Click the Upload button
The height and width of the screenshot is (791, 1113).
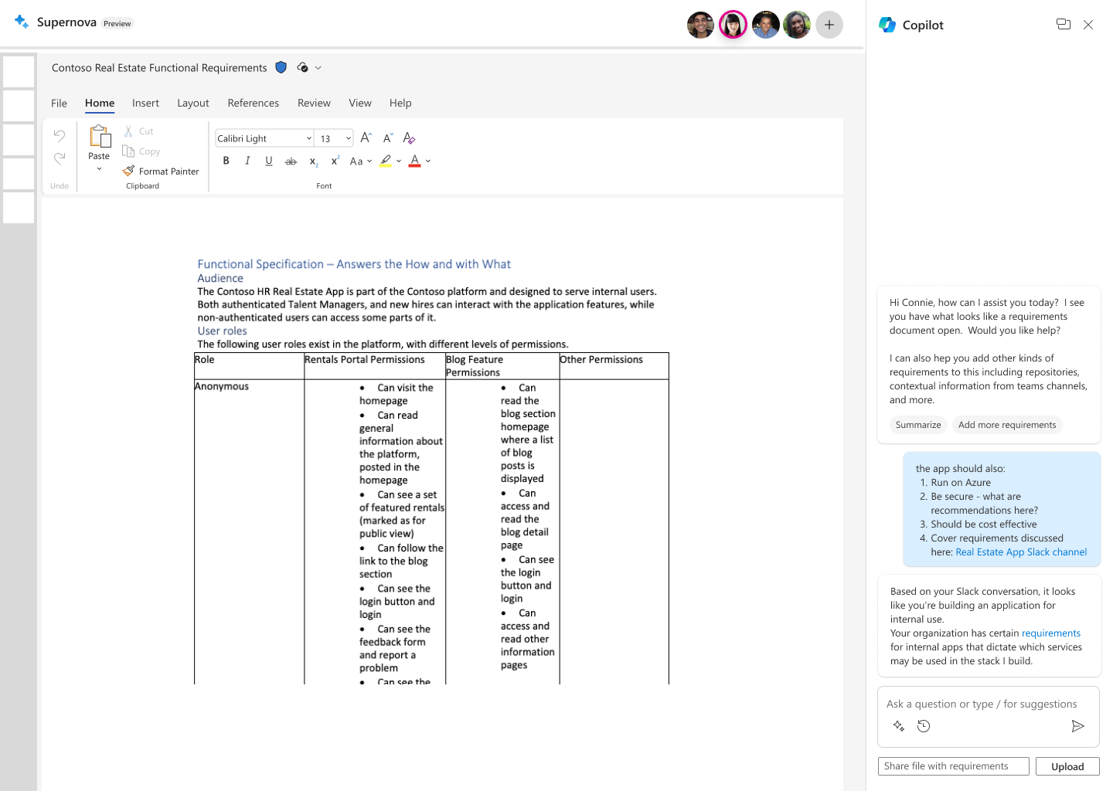point(1067,766)
